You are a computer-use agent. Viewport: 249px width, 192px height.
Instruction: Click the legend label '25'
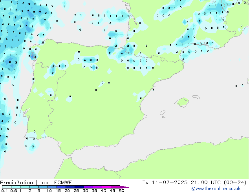(76, 190)
